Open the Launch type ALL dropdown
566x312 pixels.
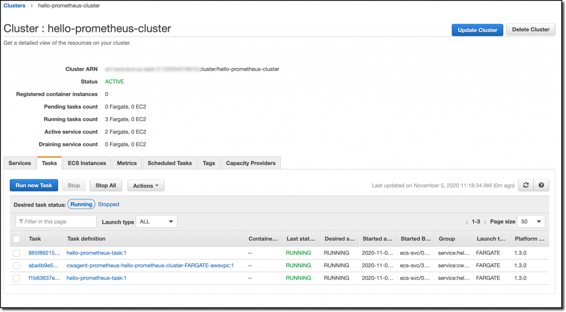click(156, 222)
